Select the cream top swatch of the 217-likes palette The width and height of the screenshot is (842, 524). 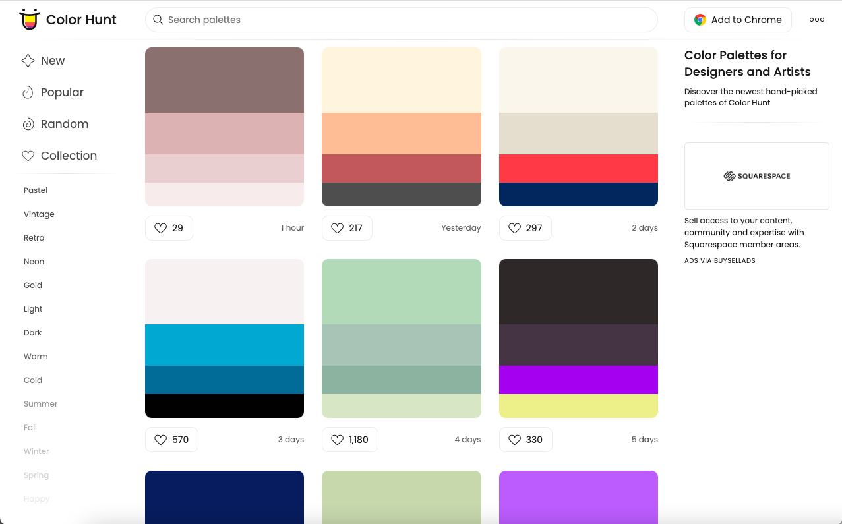coord(402,80)
